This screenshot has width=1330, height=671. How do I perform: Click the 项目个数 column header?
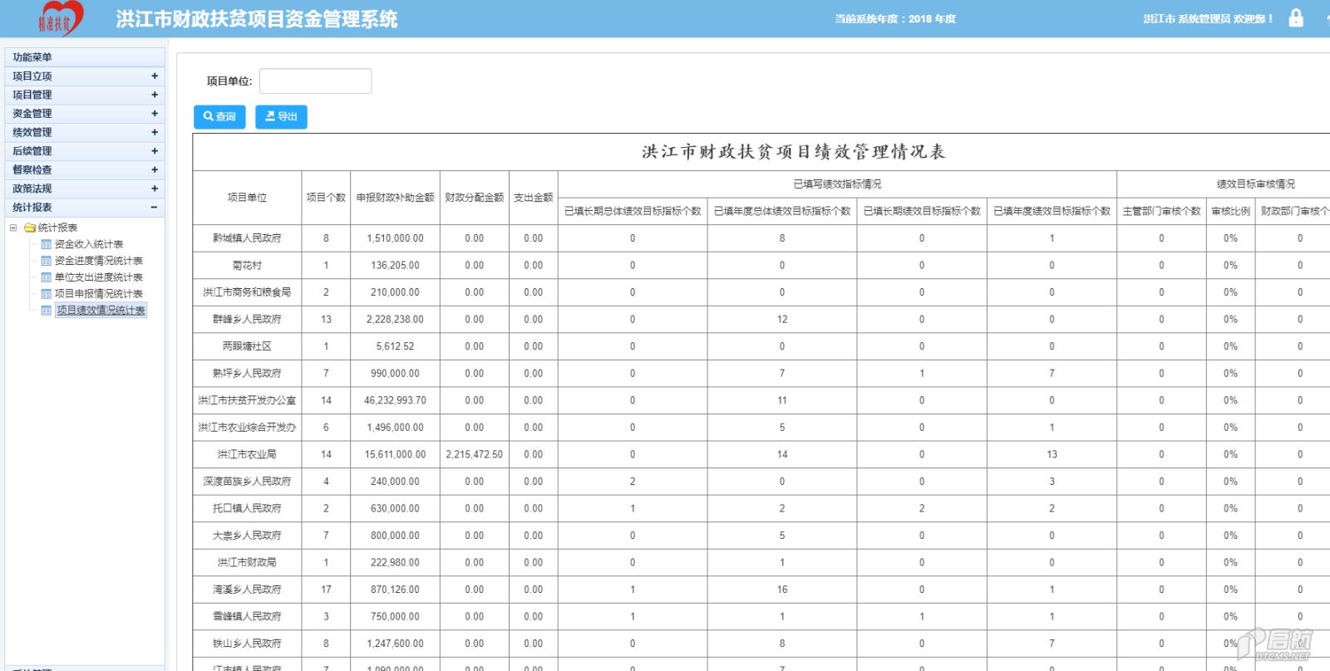pyautogui.click(x=326, y=198)
